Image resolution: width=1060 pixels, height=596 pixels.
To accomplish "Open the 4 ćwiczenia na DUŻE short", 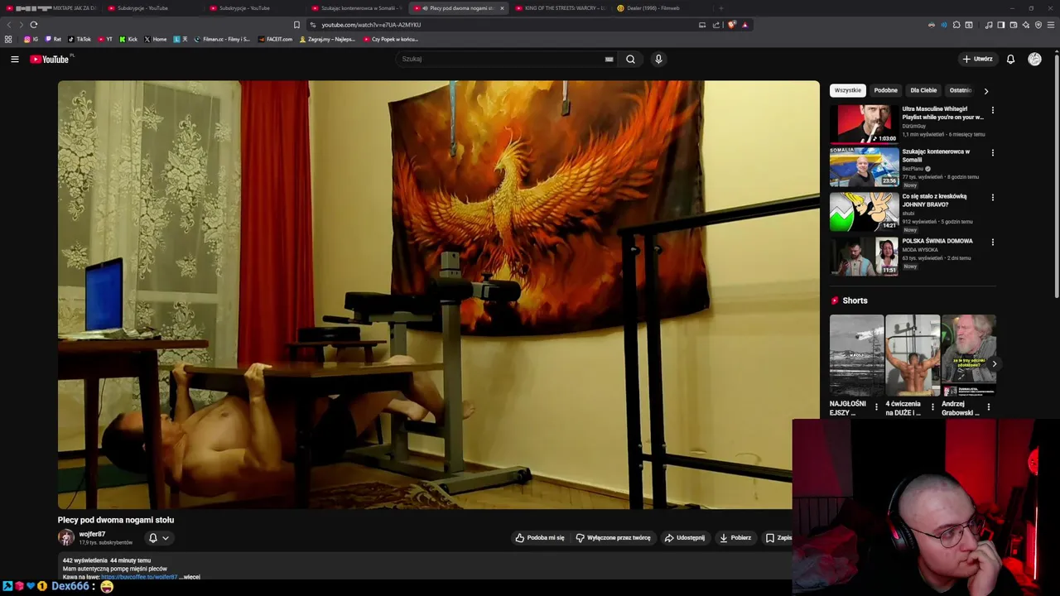I will tap(912, 356).
